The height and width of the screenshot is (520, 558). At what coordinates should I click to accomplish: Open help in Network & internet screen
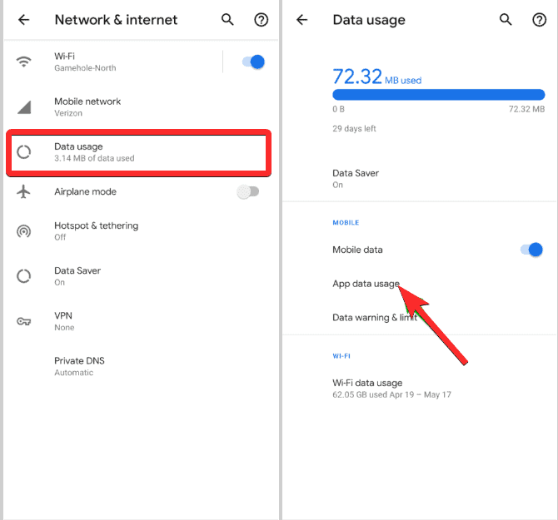[262, 19]
